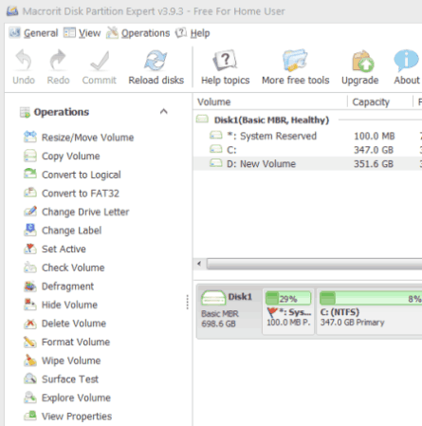Choose Format Volume operation
422x426 pixels.
[66, 342]
